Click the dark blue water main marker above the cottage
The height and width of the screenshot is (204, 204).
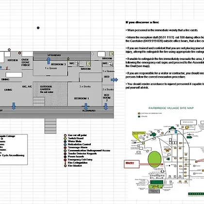pos(38,28)
